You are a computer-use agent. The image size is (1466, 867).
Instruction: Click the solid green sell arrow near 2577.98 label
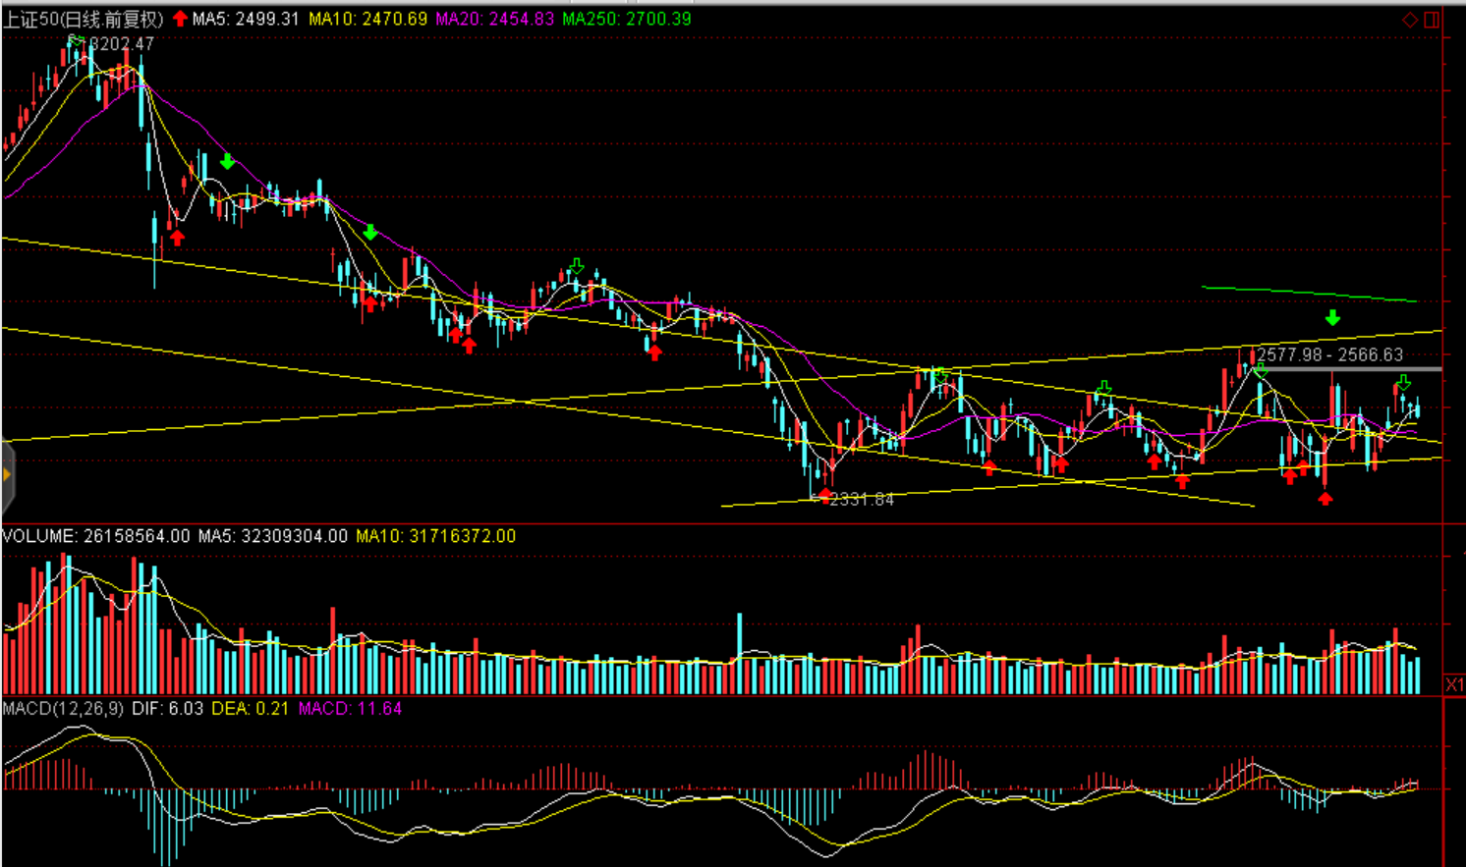(x=1332, y=318)
